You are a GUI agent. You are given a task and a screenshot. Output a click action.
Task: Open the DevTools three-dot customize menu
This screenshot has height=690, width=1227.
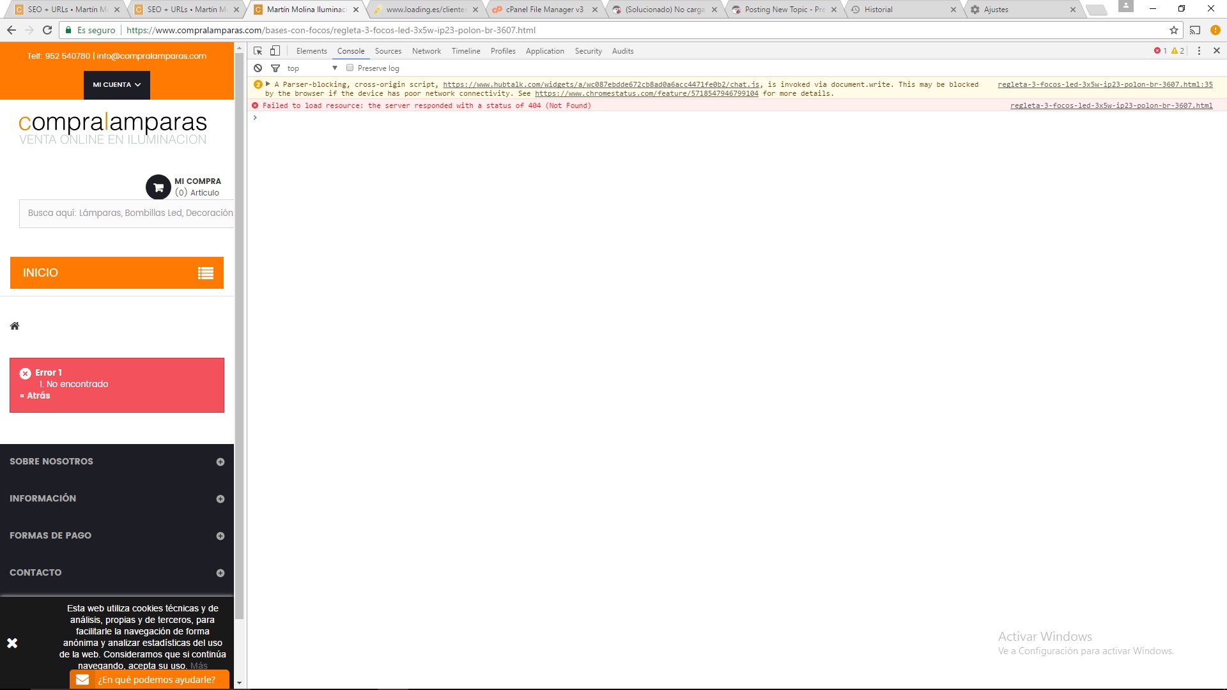1199,51
